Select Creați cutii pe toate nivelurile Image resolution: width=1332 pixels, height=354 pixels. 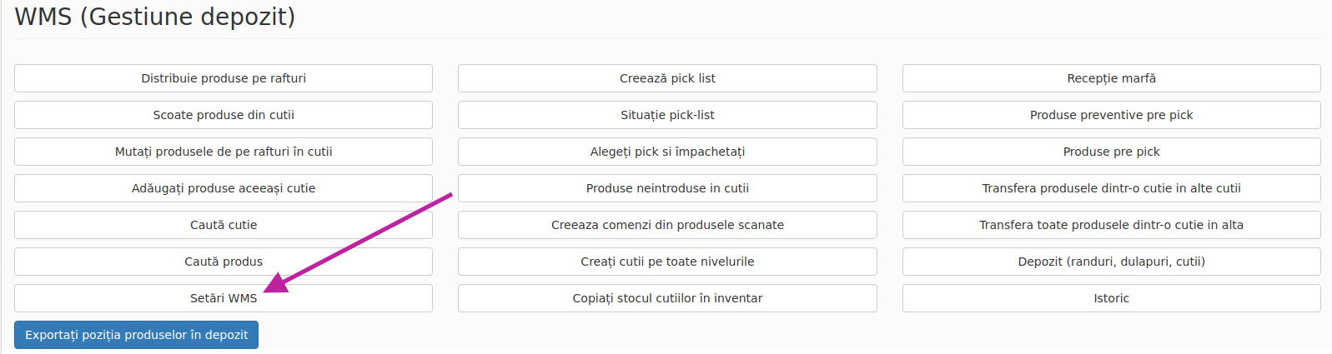[667, 262]
